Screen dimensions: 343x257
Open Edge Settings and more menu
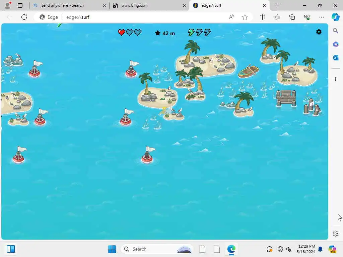coord(321,17)
